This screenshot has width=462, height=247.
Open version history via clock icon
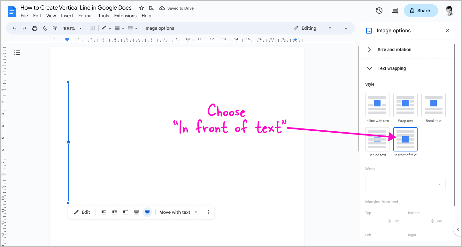tap(379, 11)
